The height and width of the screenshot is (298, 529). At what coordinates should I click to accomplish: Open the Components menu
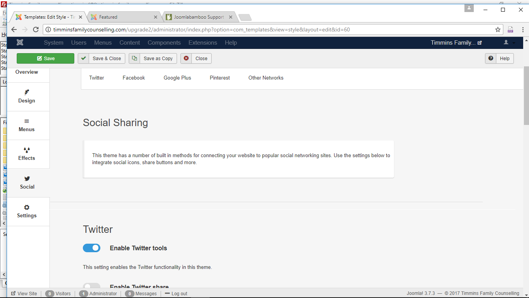point(164,43)
